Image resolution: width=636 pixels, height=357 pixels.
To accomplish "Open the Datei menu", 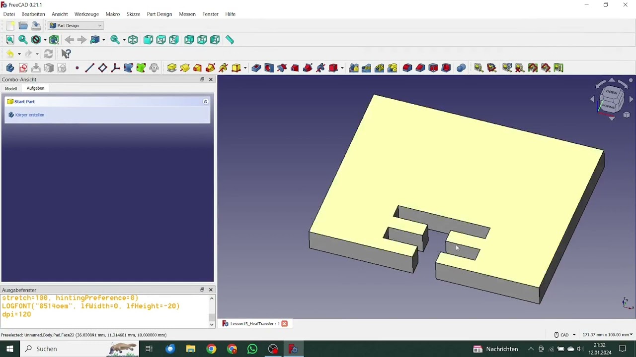I will (9, 14).
